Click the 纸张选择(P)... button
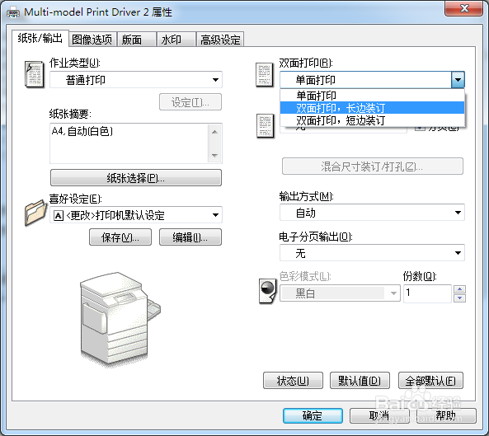This screenshot has width=489, height=436. 136,178
